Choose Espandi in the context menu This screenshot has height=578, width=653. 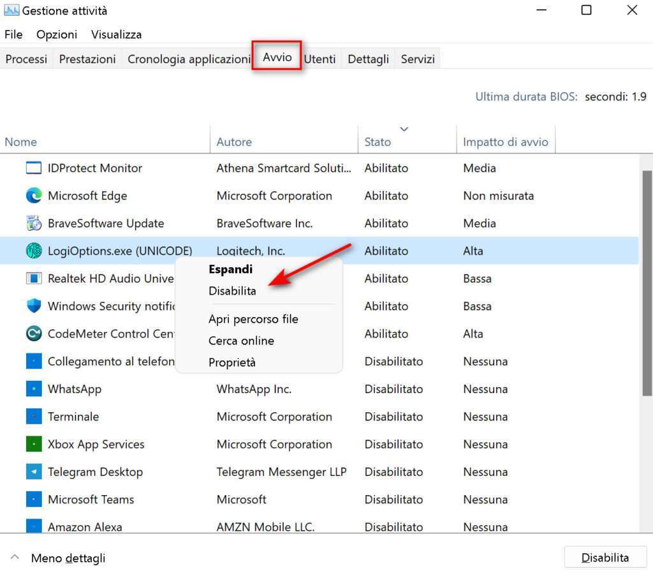tap(230, 269)
